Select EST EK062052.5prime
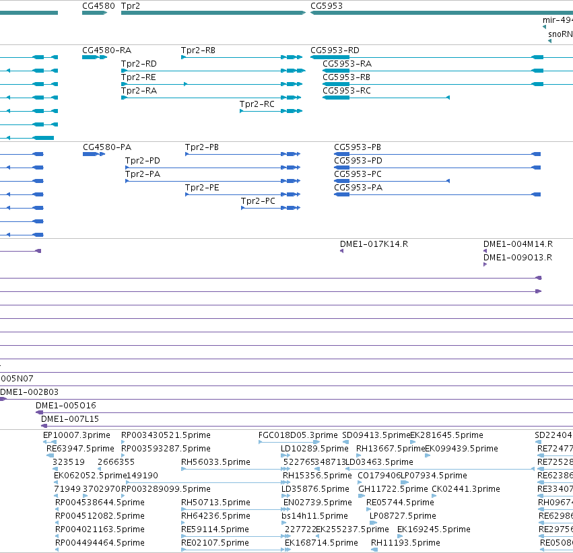The height and width of the screenshot is (553, 573). coord(90,476)
